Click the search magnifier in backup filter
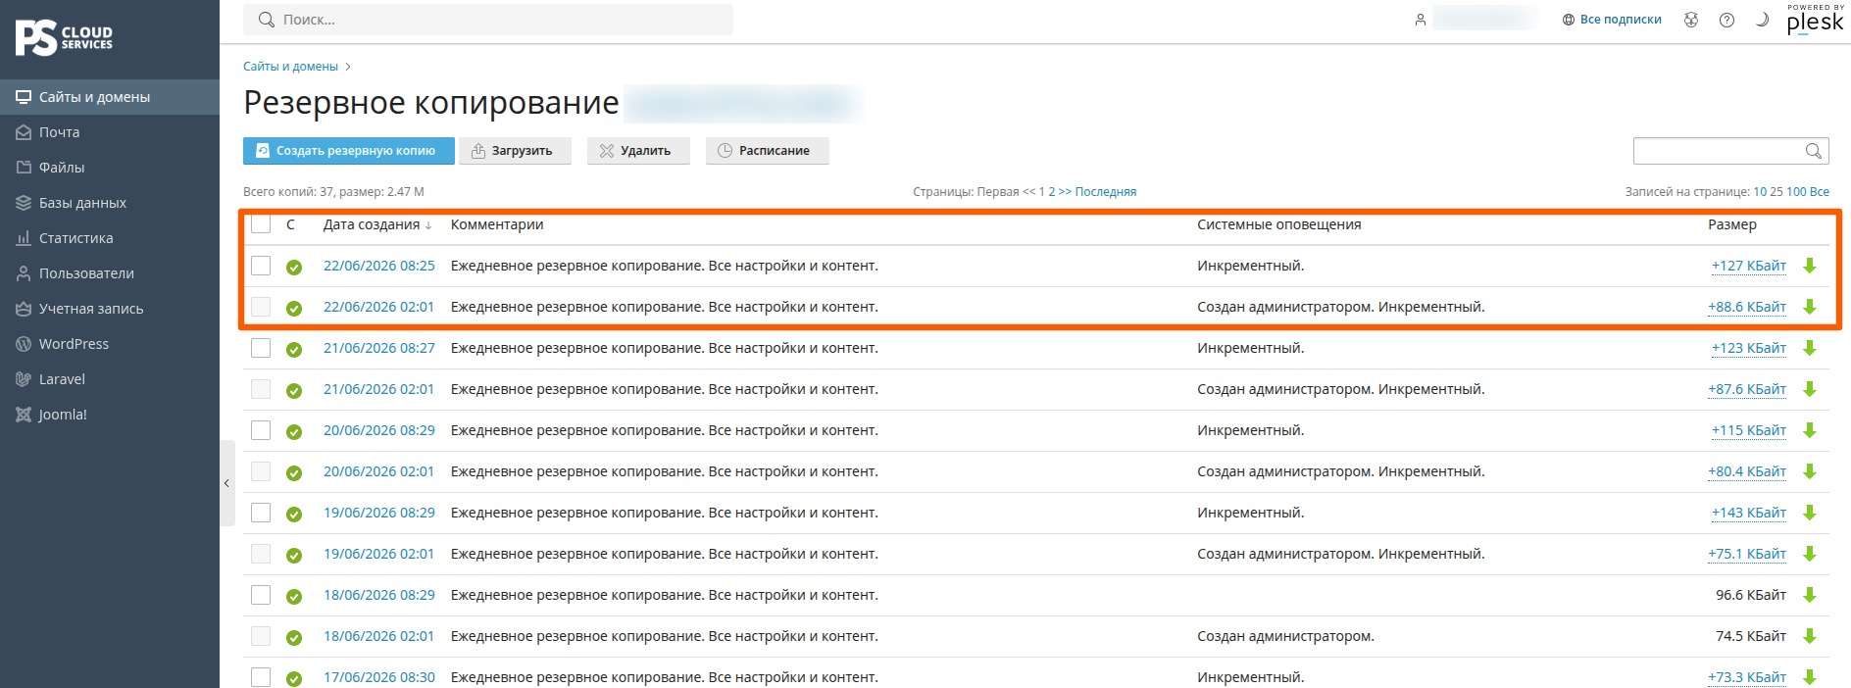Image resolution: width=1851 pixels, height=688 pixels. pos(1814,151)
